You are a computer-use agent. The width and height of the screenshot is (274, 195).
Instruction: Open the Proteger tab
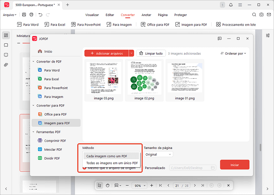[x=180, y=15]
